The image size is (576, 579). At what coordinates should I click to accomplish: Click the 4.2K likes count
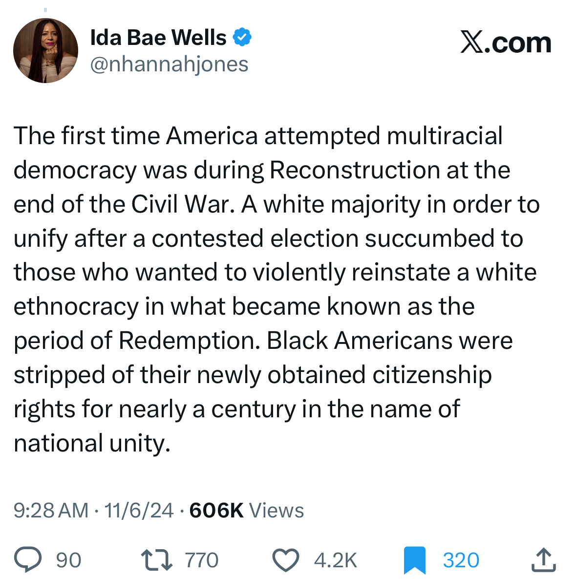(x=336, y=560)
